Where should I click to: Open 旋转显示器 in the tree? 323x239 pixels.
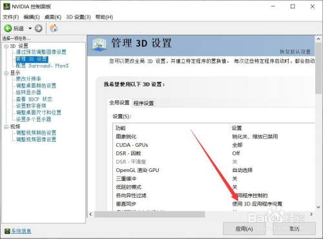(x=28, y=92)
